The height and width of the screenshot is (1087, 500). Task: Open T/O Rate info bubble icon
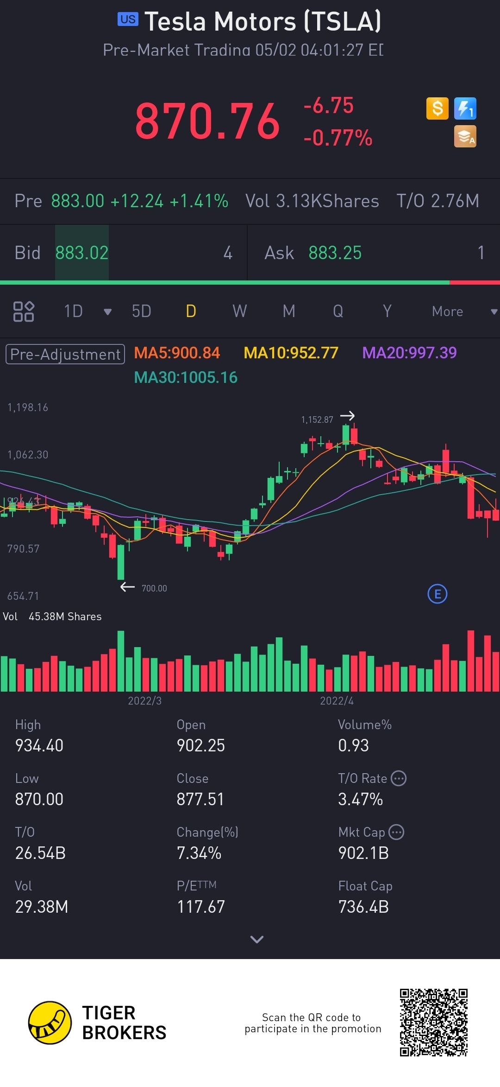399,778
